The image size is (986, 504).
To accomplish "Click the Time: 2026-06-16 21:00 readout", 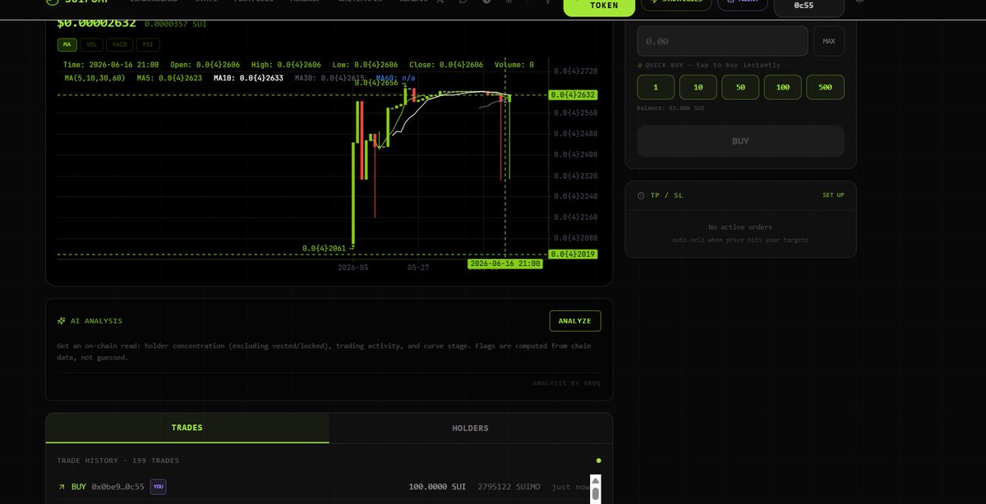I will pyautogui.click(x=111, y=64).
